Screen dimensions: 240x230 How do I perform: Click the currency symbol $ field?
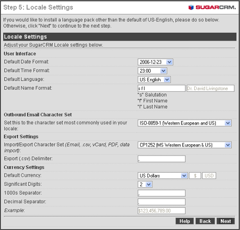point(195,176)
